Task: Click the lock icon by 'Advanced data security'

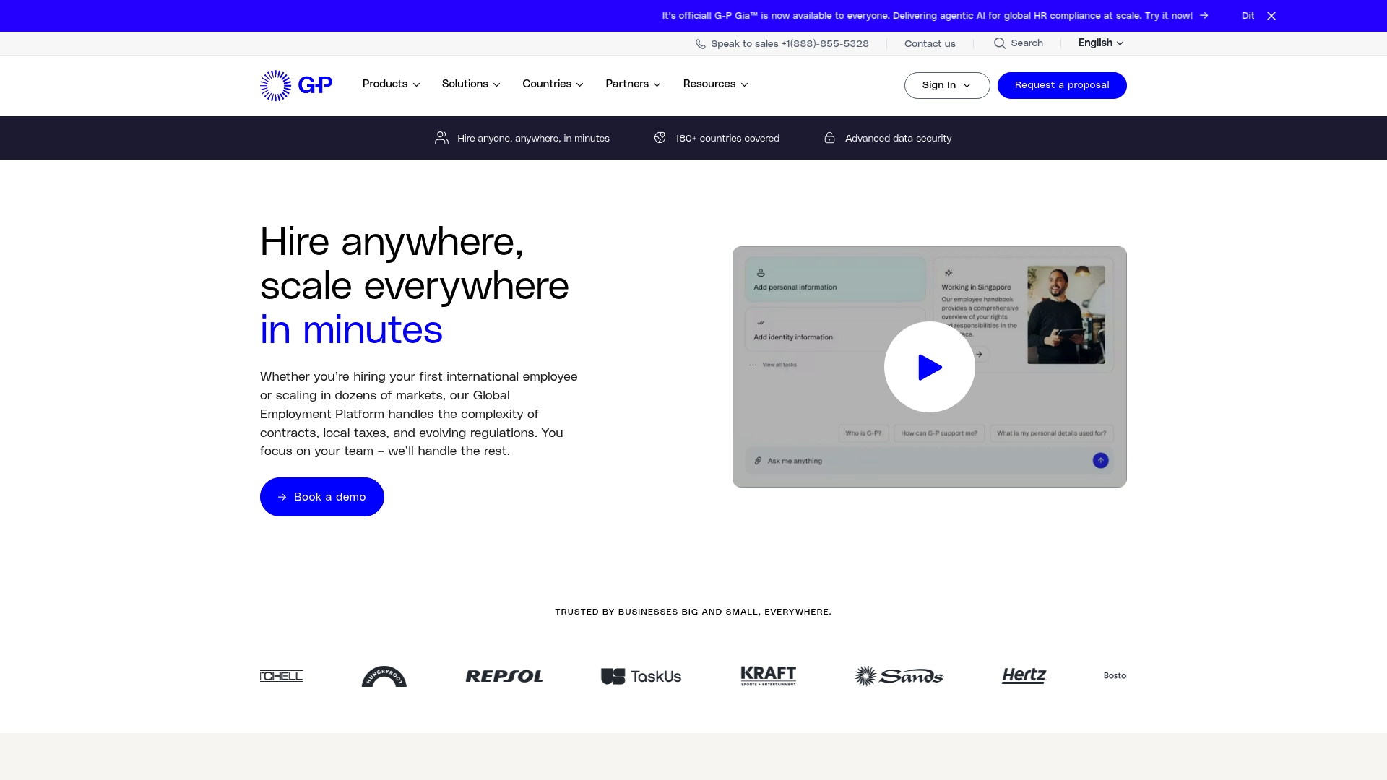Action: pos(830,138)
